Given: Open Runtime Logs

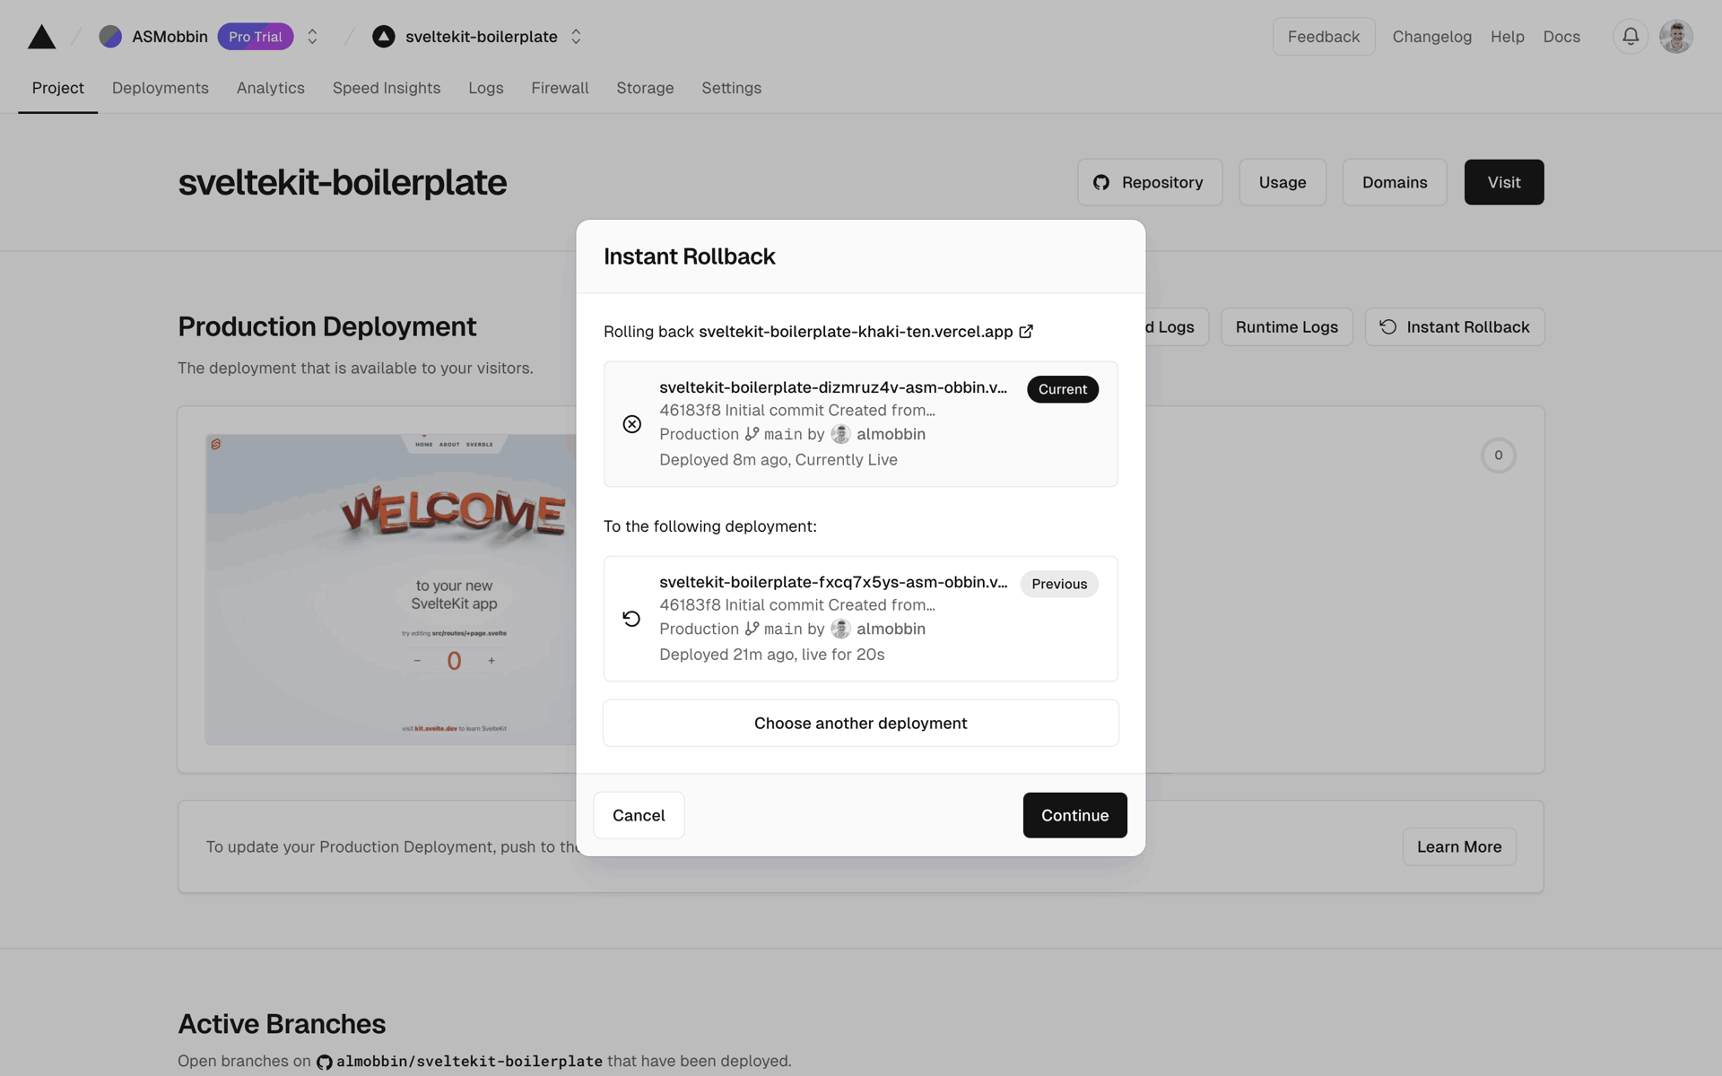Looking at the screenshot, I should click(x=1286, y=327).
